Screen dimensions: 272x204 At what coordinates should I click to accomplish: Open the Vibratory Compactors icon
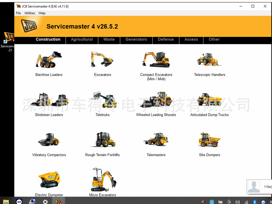tap(49, 139)
